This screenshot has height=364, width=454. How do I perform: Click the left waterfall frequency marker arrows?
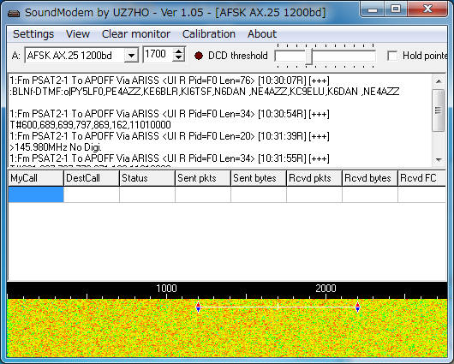coord(198,307)
